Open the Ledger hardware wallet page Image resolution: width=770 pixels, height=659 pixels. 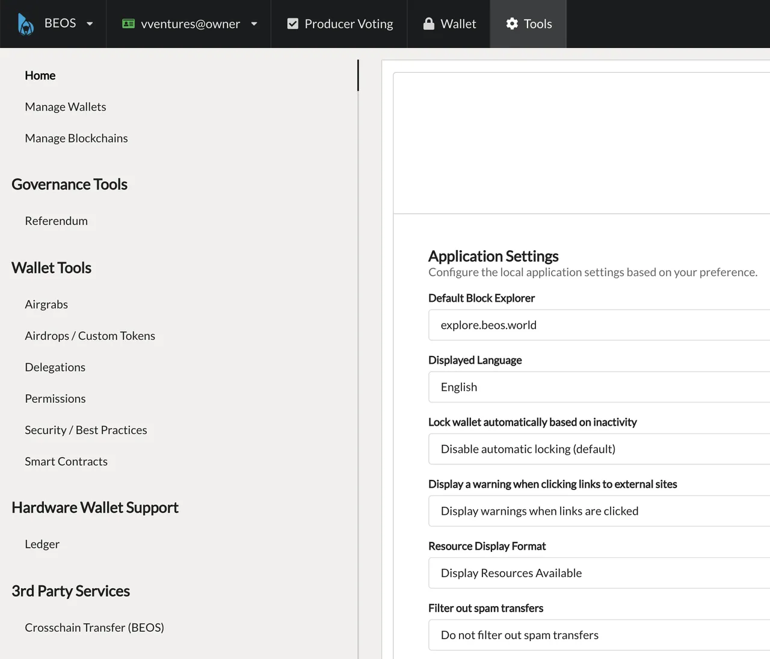[42, 544]
